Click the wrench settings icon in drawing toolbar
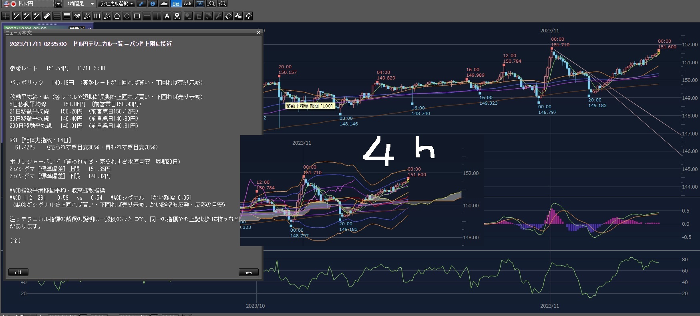The image size is (700, 316). tap(218, 16)
